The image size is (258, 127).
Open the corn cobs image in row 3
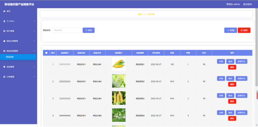tap(119, 98)
